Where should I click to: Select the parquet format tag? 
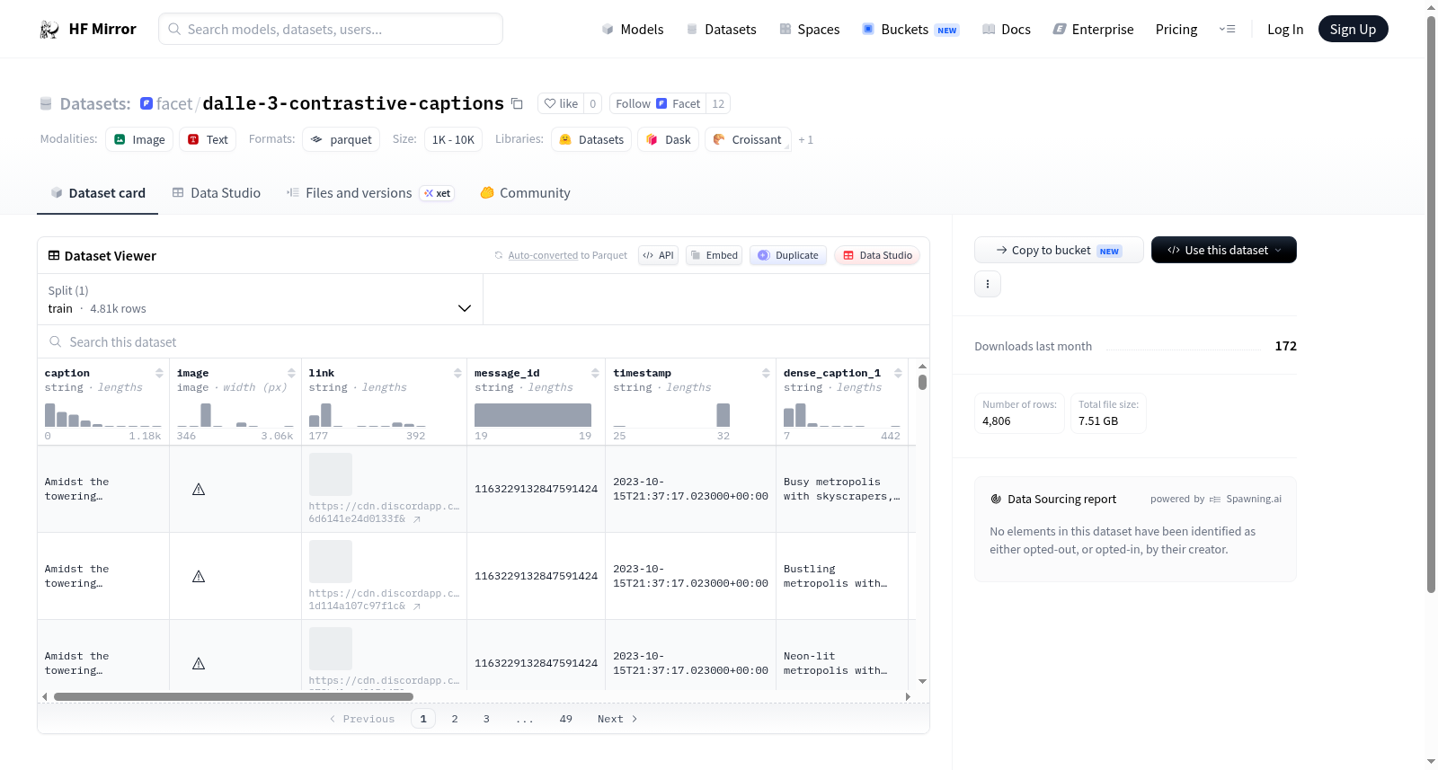coord(341,139)
